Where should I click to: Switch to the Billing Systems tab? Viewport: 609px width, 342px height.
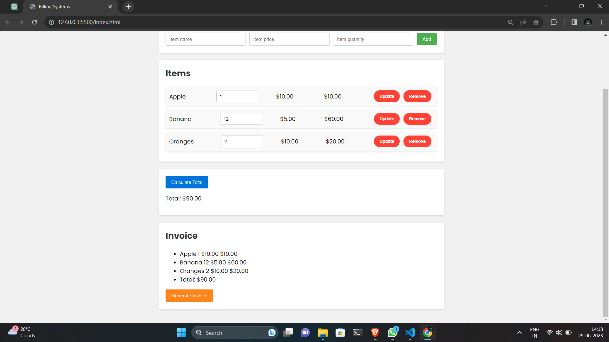pos(63,6)
